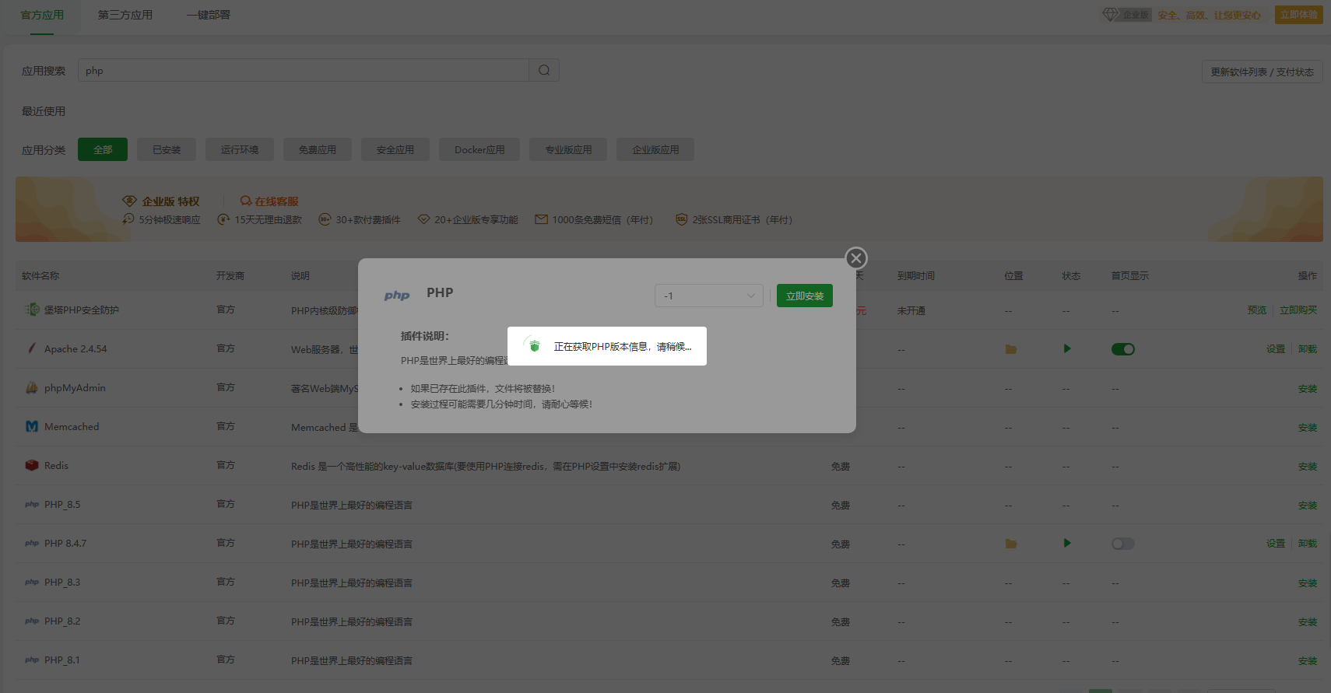Select the 已安装 category filter
Image resolution: width=1331 pixels, height=693 pixels.
(167, 149)
